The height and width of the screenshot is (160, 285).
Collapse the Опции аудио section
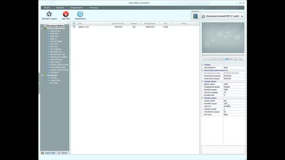[202, 98]
